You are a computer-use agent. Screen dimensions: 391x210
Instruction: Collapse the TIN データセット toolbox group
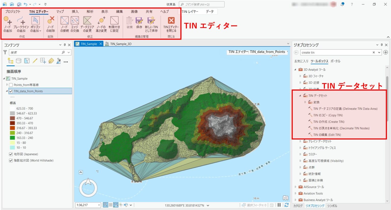[x=301, y=95]
